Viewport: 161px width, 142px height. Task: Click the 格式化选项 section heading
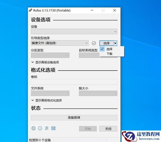[43, 70]
